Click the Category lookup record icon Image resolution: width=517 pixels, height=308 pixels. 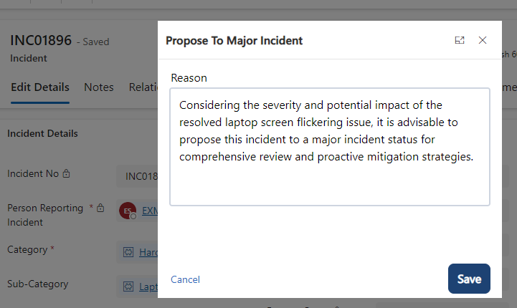(x=128, y=252)
